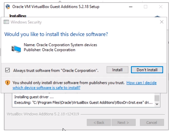Select the Executing VBoxDrvInst.exe log line

[83, 103]
